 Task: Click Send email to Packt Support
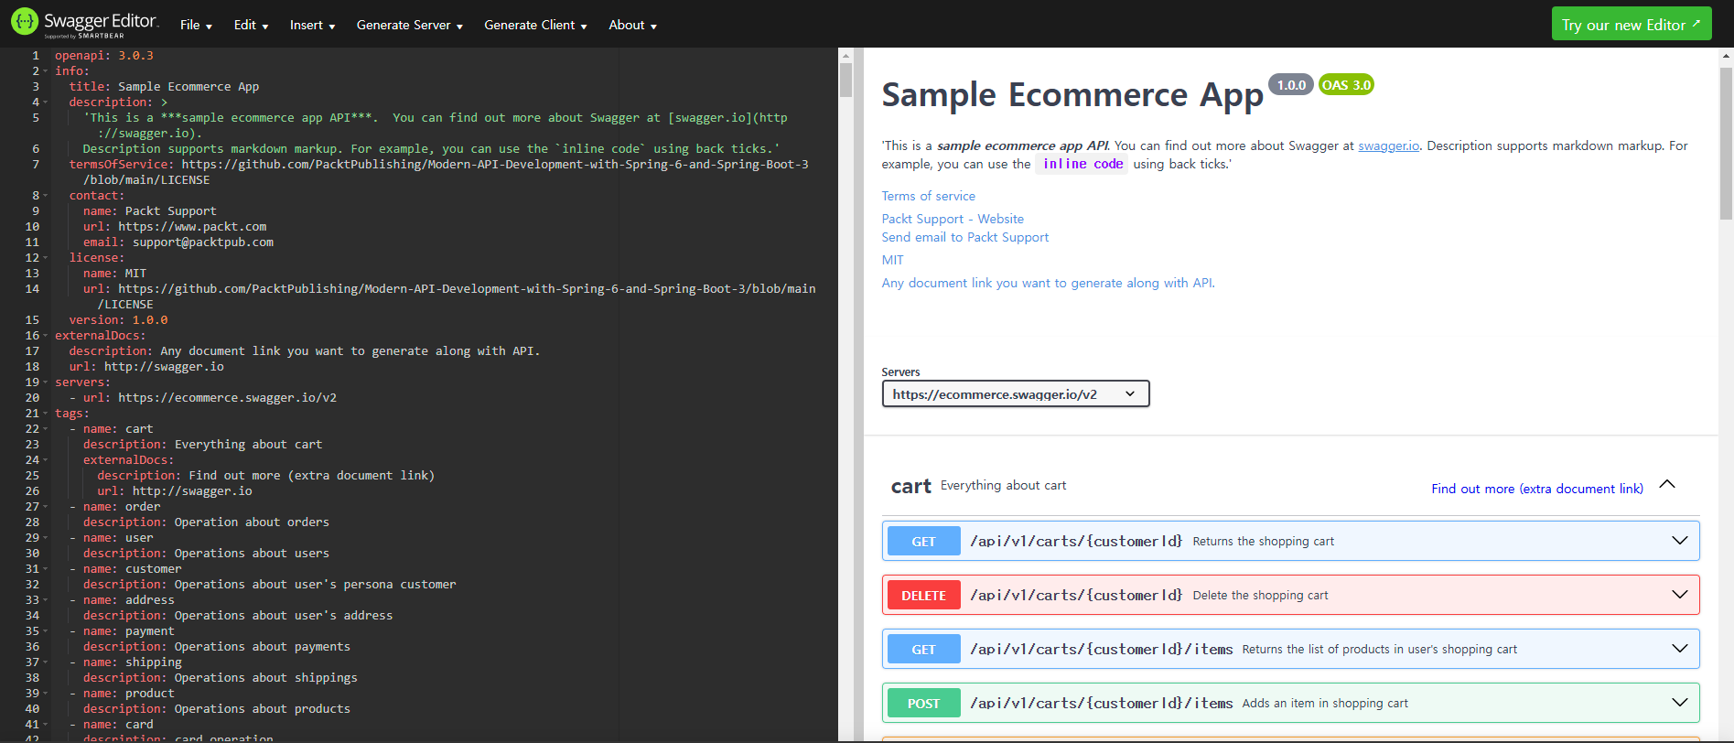click(964, 237)
